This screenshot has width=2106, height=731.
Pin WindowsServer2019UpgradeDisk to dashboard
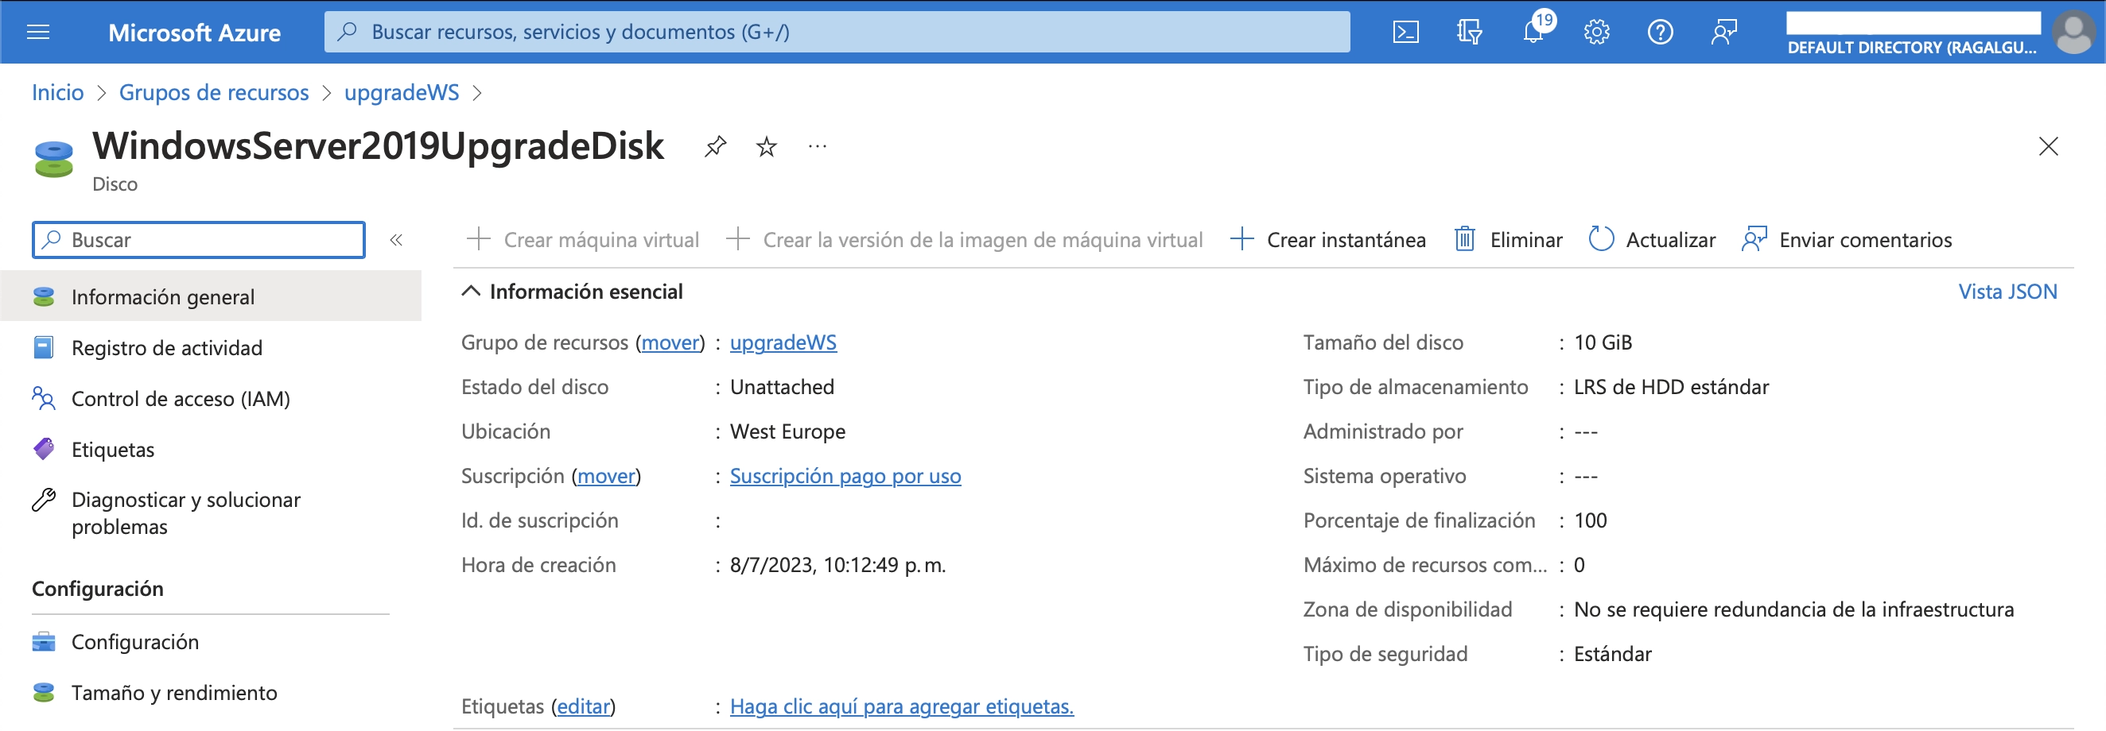click(x=715, y=146)
